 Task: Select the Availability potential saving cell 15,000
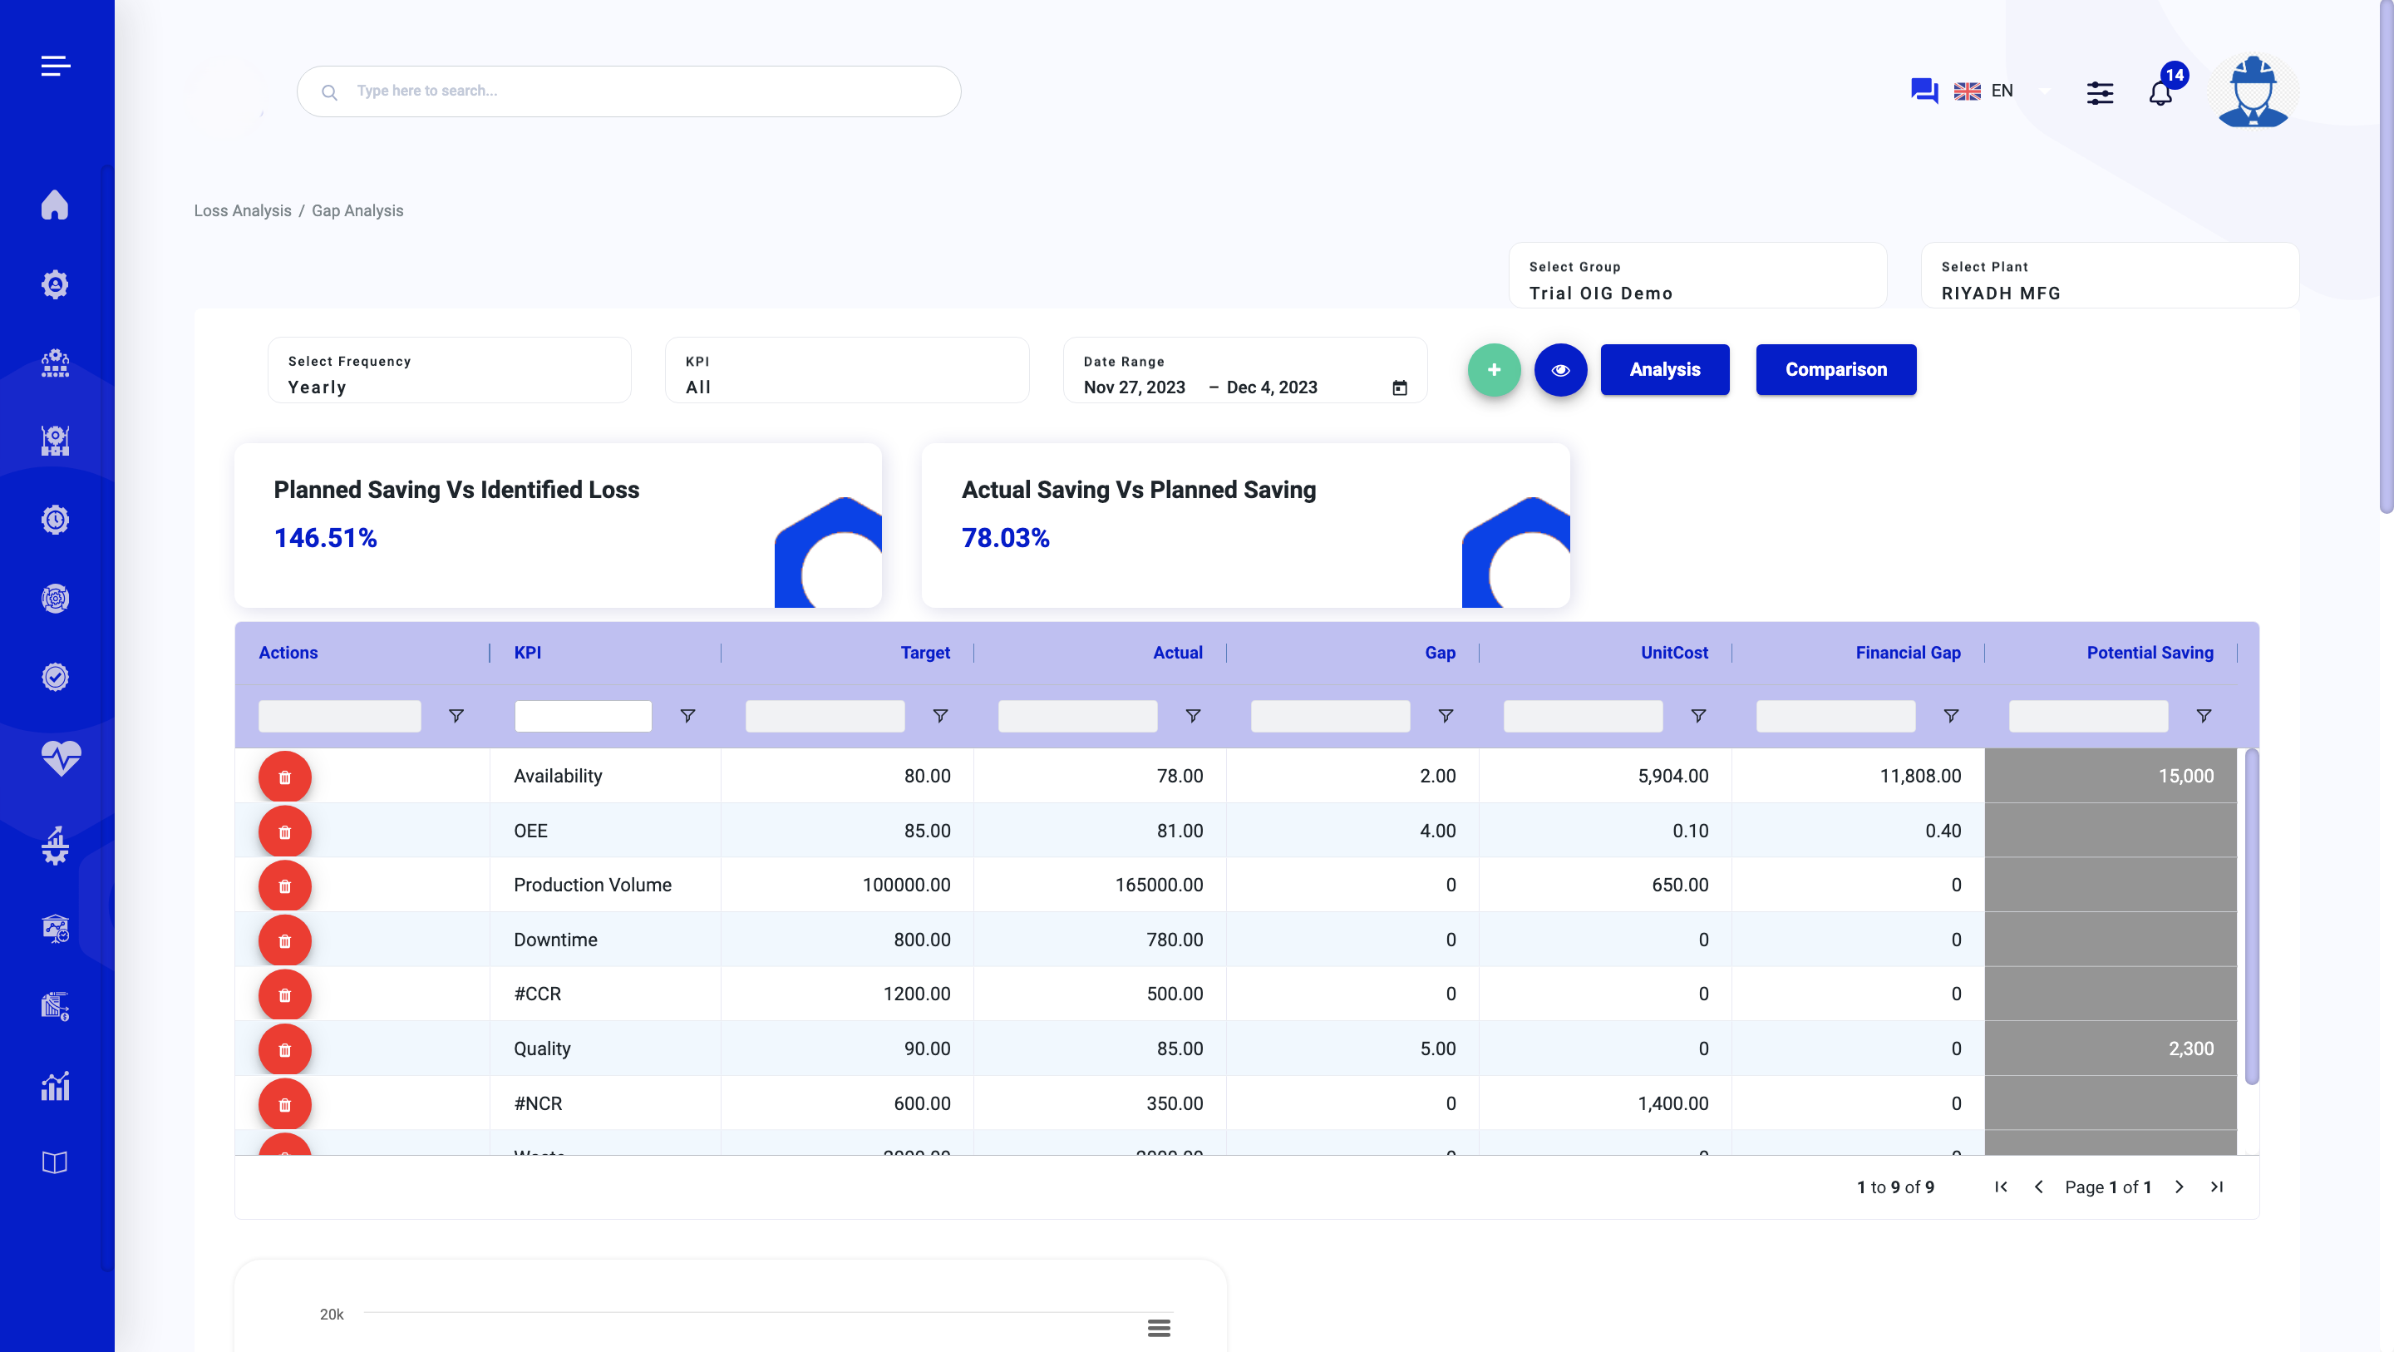click(x=2111, y=777)
